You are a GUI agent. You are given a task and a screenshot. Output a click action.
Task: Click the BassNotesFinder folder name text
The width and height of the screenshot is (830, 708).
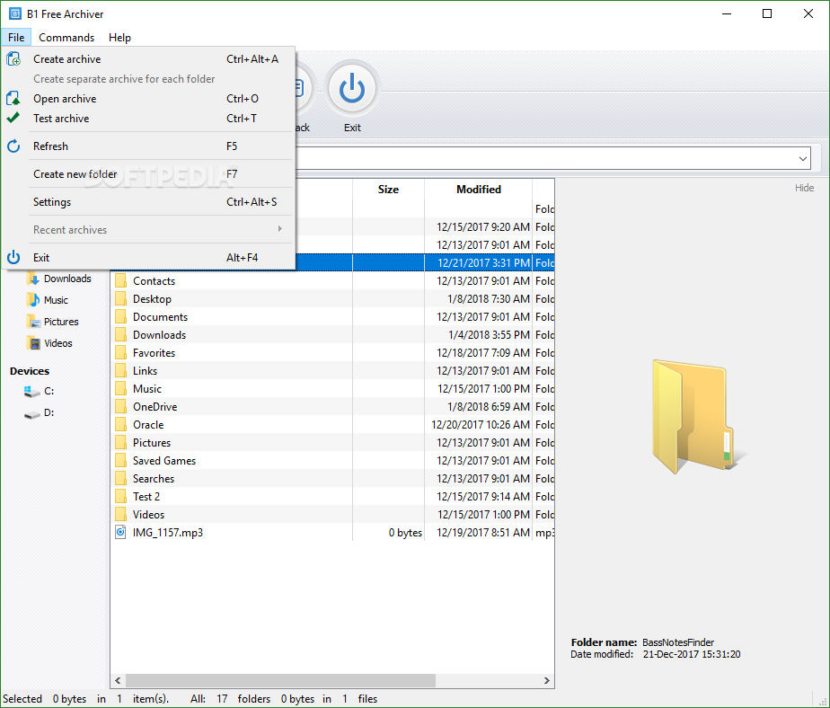[x=678, y=642]
